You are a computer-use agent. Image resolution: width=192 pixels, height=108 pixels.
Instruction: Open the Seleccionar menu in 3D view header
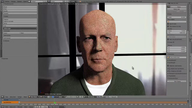[x=13, y=97]
